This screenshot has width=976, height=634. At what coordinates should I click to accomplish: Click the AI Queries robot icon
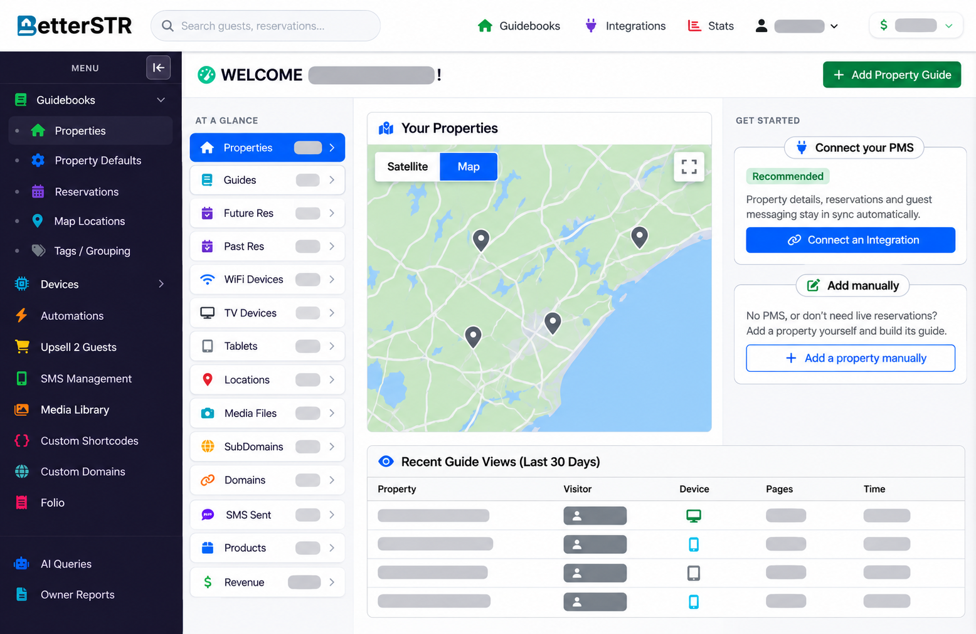21,564
